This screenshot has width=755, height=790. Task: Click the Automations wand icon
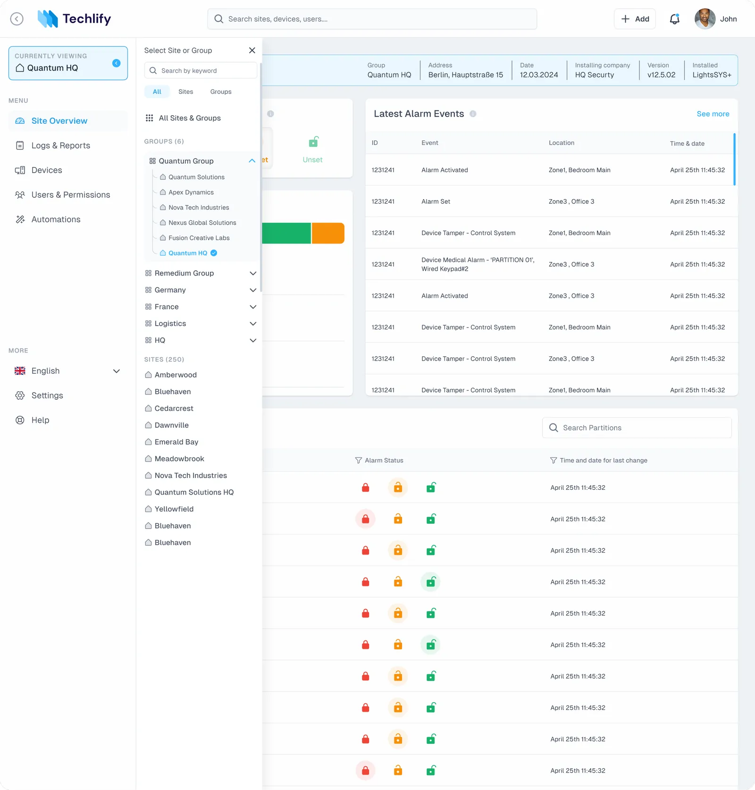[20, 219]
